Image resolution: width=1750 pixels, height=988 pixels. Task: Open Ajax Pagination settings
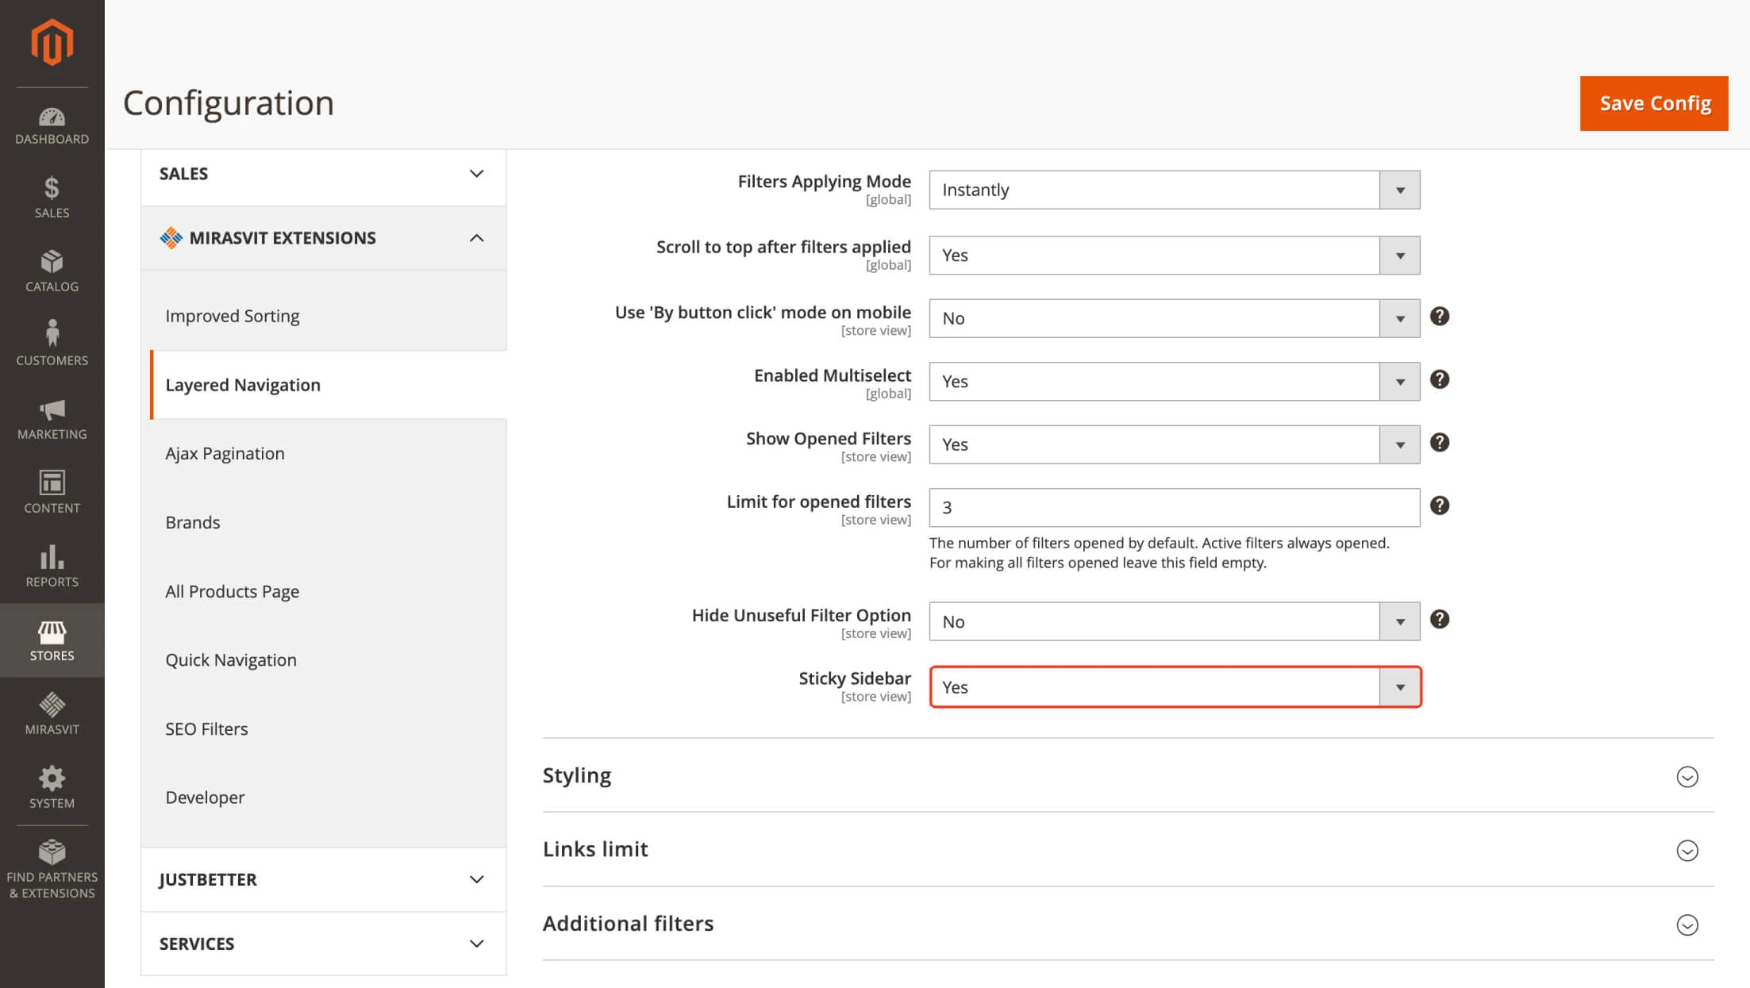point(225,452)
